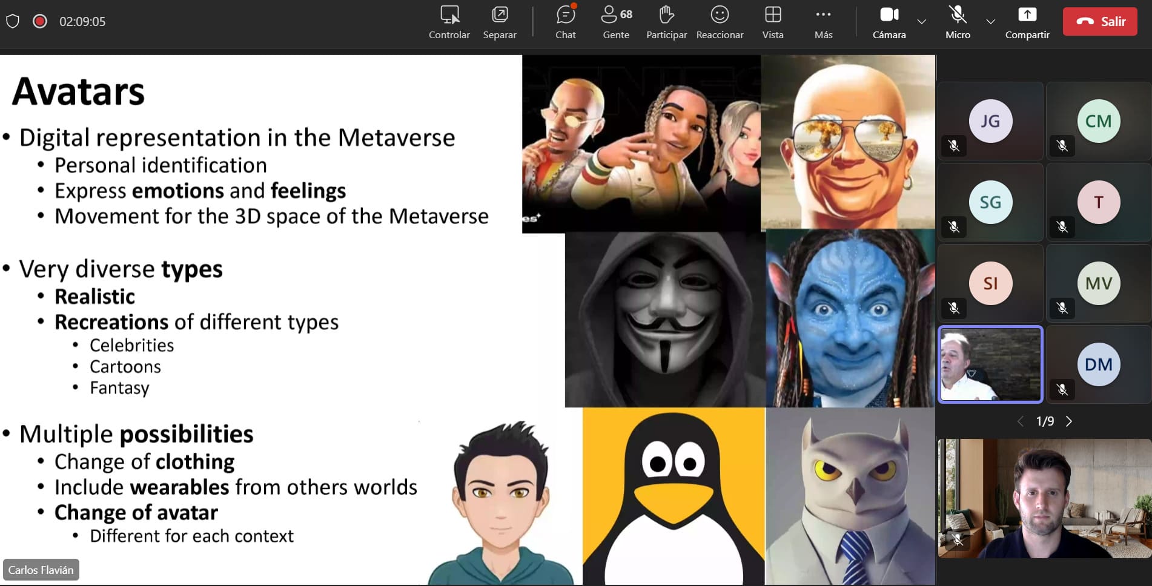Screen dimensions: 1152x586
Task: Click the text 'Personal identification'
Action: click(x=161, y=165)
